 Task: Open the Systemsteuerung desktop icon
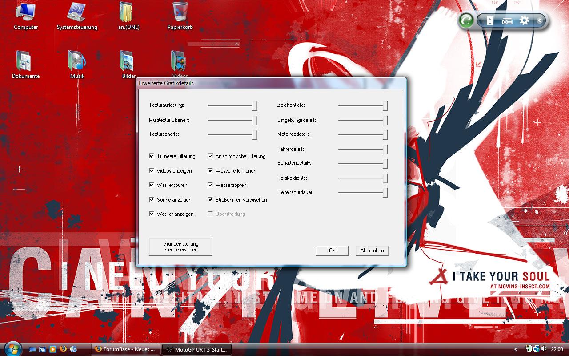pyautogui.click(x=77, y=16)
